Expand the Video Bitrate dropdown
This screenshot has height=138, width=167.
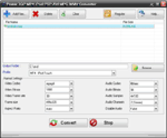pyautogui.click(x=71, y=90)
